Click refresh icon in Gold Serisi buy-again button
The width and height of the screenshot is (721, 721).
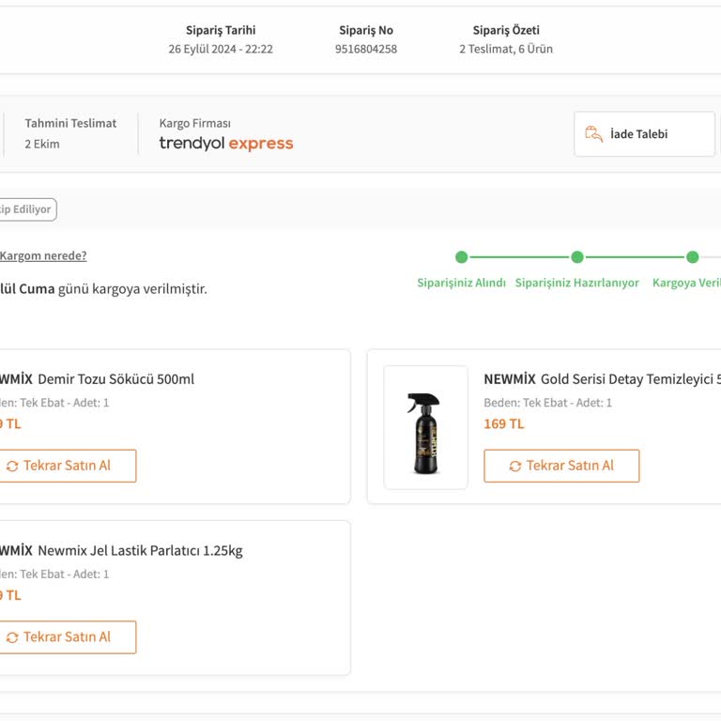click(x=515, y=467)
